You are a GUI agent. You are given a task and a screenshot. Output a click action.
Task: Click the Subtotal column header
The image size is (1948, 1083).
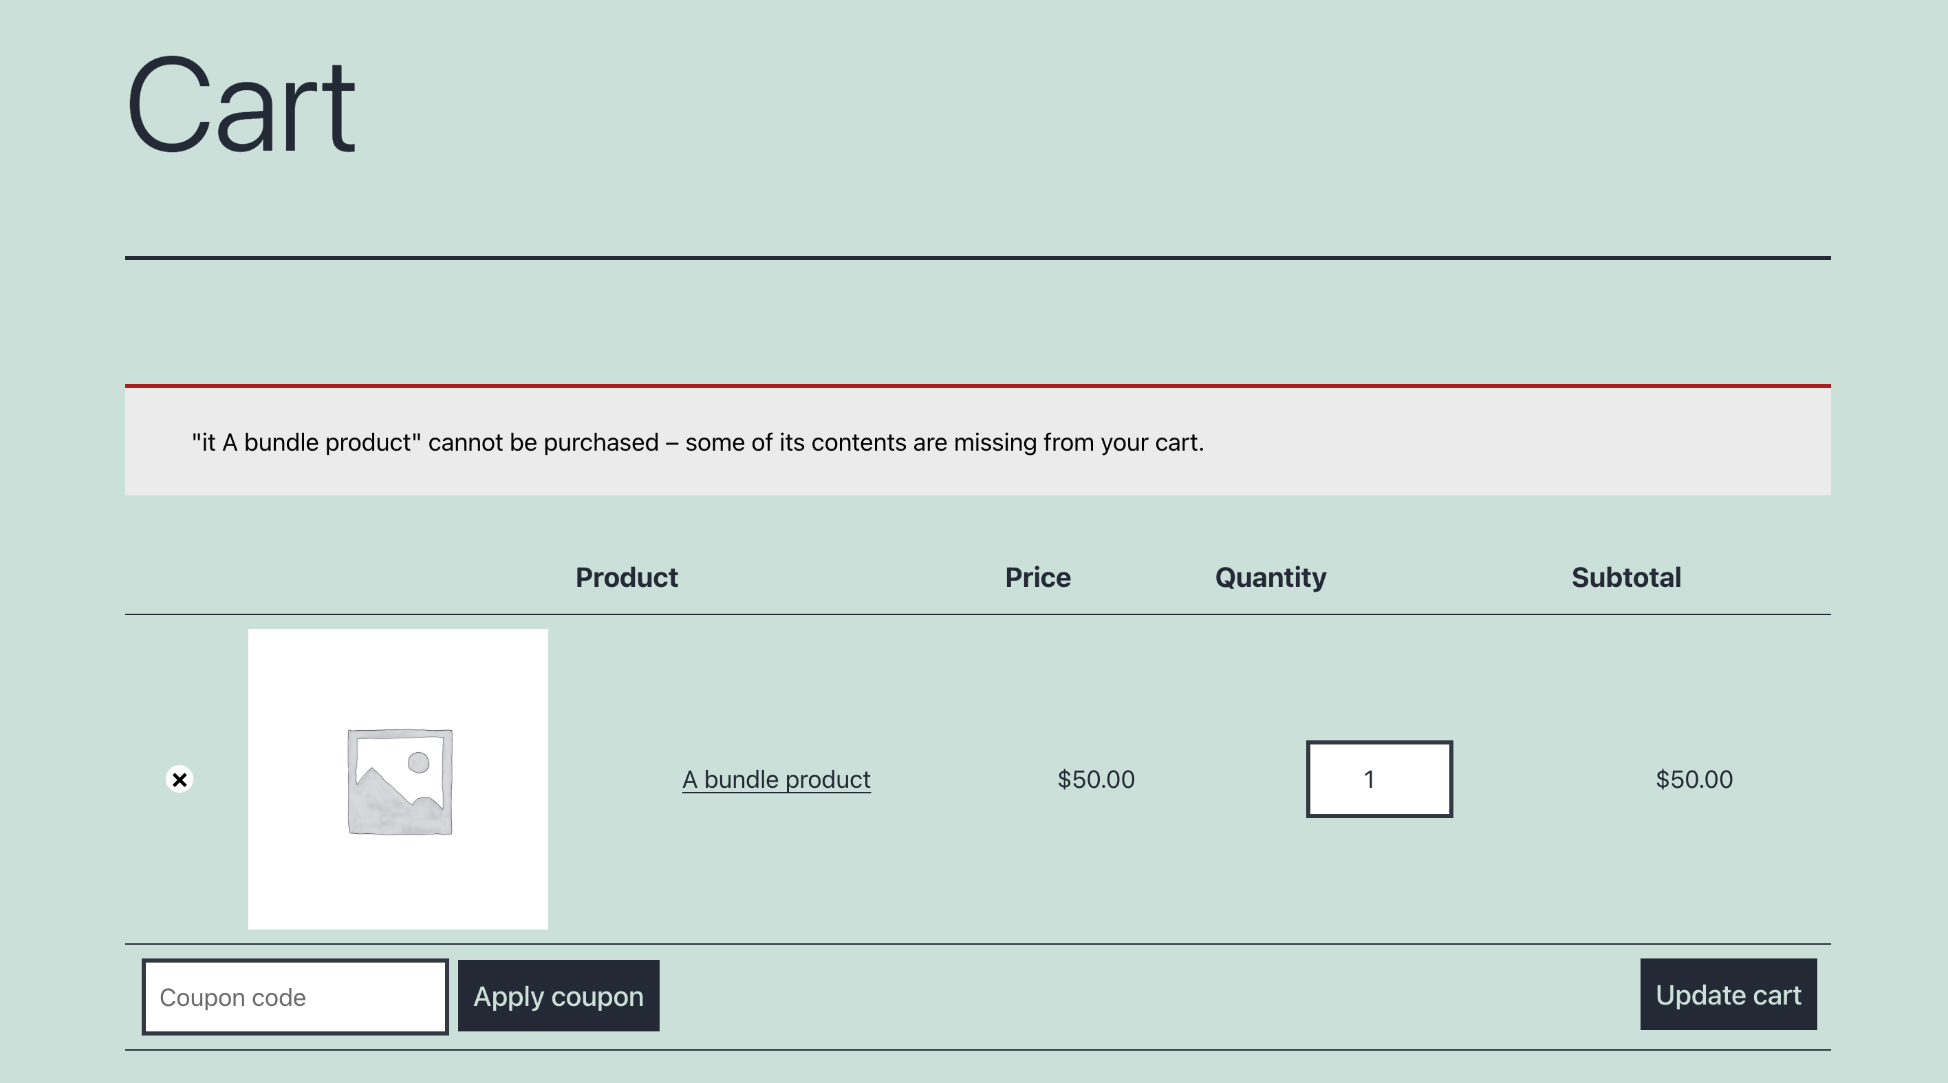1626,577
